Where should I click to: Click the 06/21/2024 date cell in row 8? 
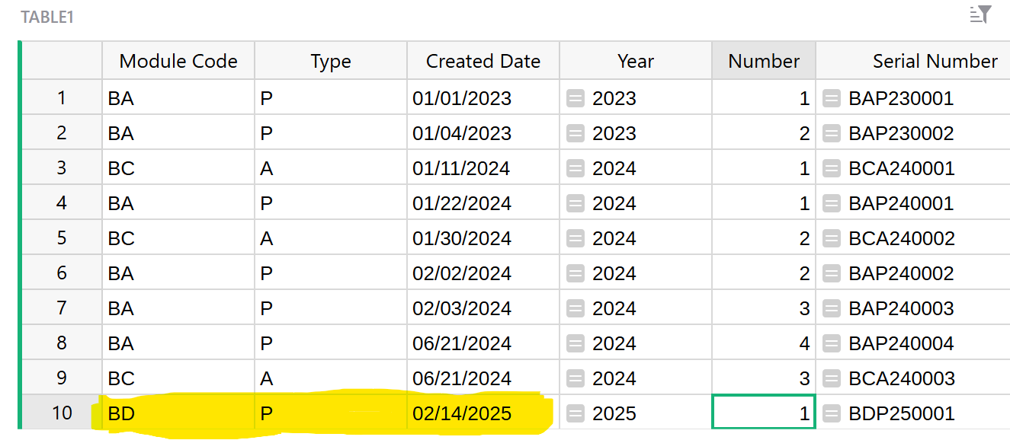[483, 343]
